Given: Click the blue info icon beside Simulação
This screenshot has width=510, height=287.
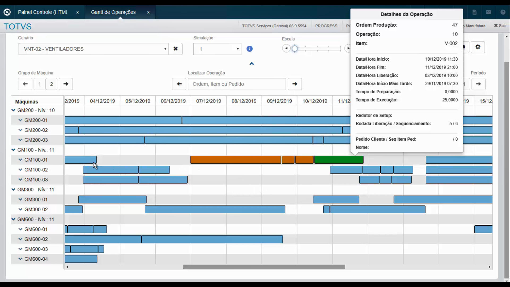Looking at the screenshot, I should click(x=249, y=49).
